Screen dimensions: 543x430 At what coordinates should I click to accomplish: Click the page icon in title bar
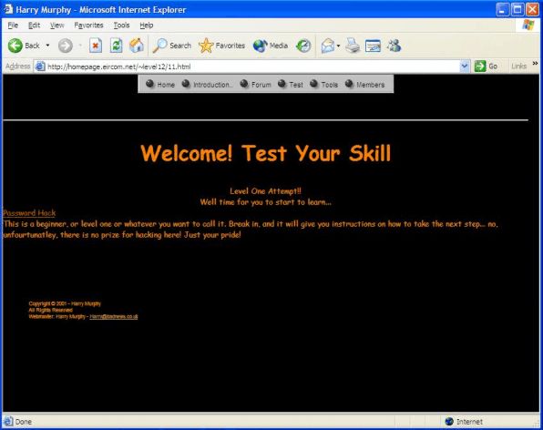pos(8,9)
